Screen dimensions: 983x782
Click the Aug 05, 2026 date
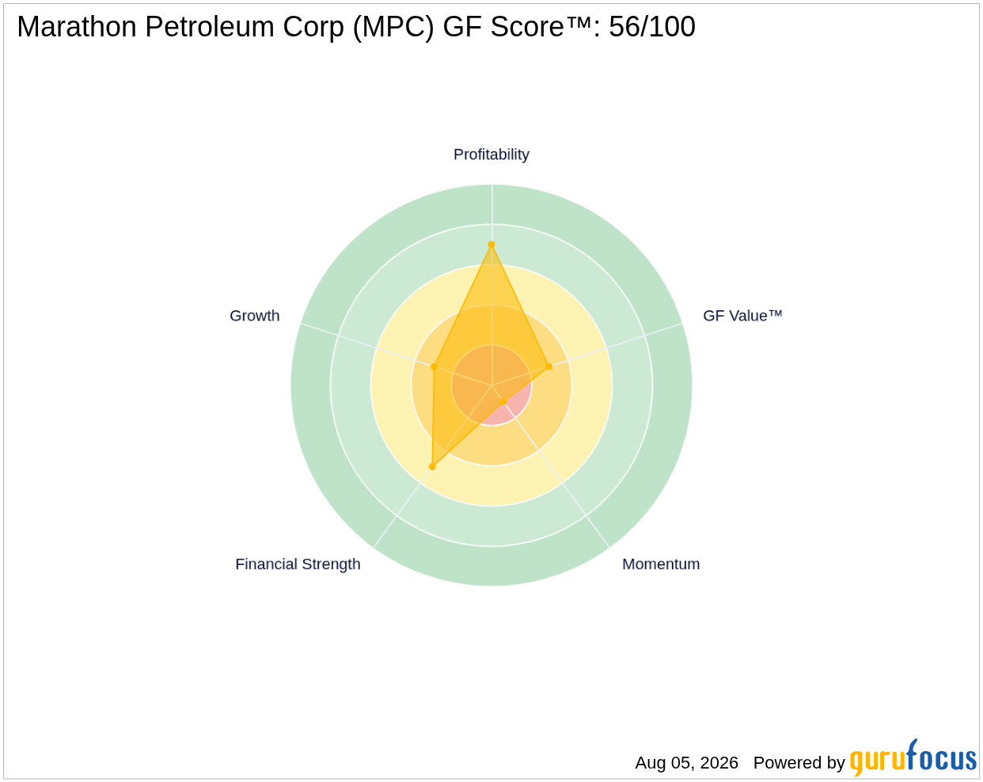(x=686, y=763)
